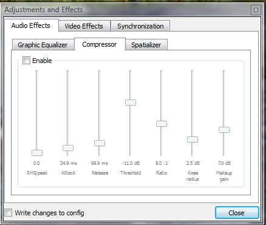
Task: Click the Threshold slider handle
Action: pos(131,102)
